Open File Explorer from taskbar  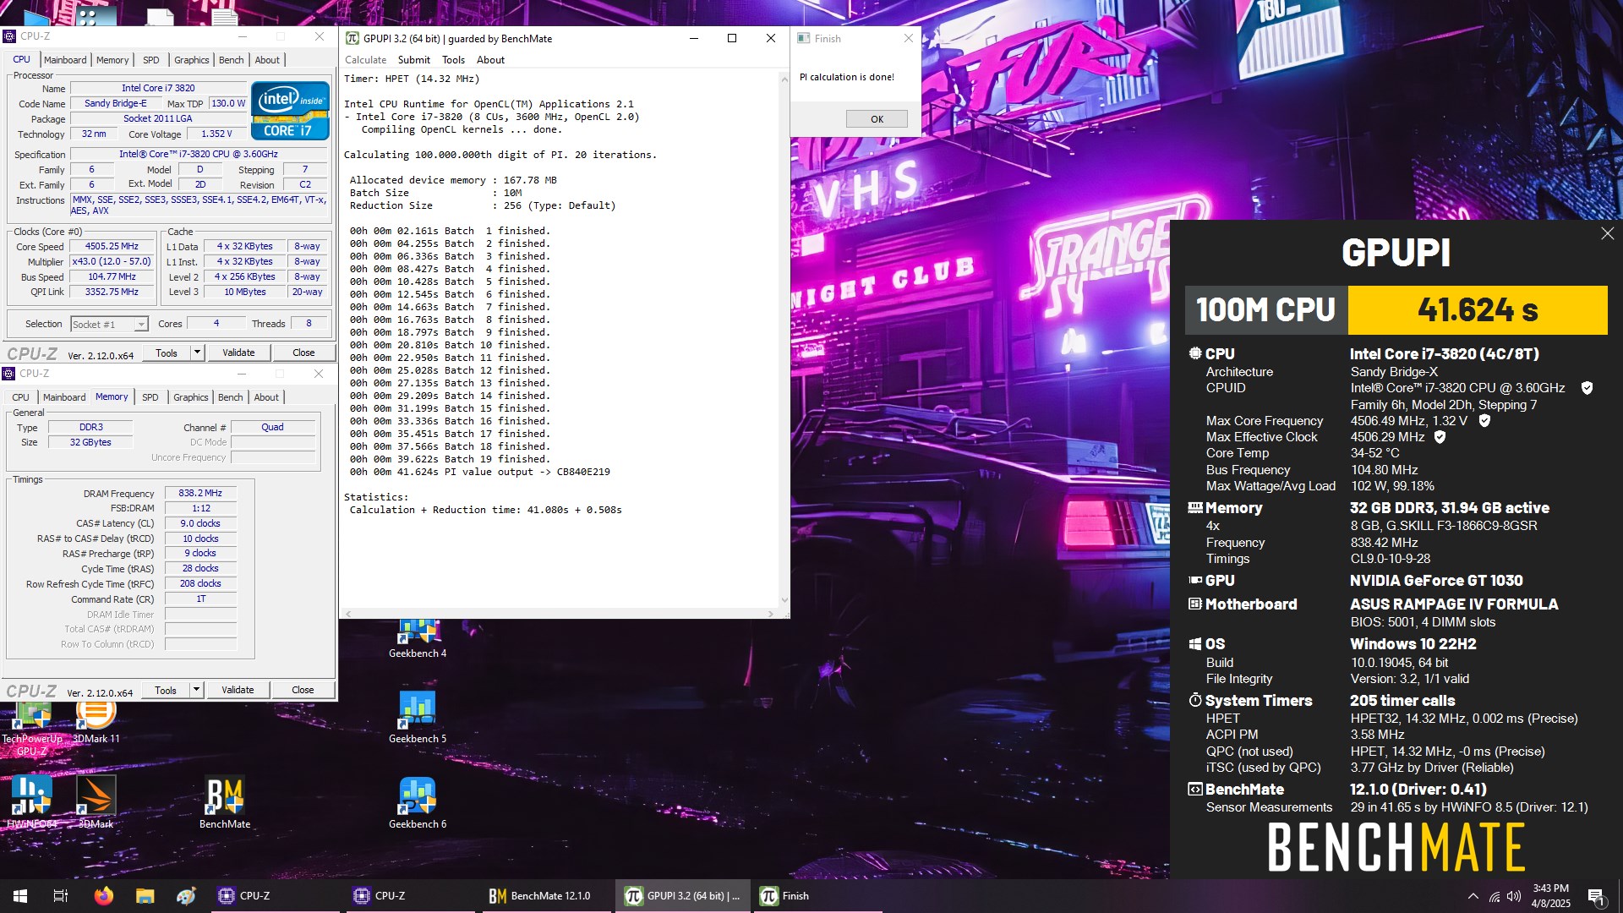tap(145, 896)
